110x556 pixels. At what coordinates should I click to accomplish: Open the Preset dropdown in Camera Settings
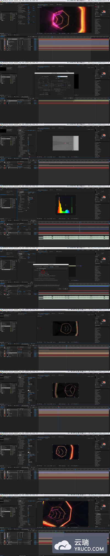[61, 78]
